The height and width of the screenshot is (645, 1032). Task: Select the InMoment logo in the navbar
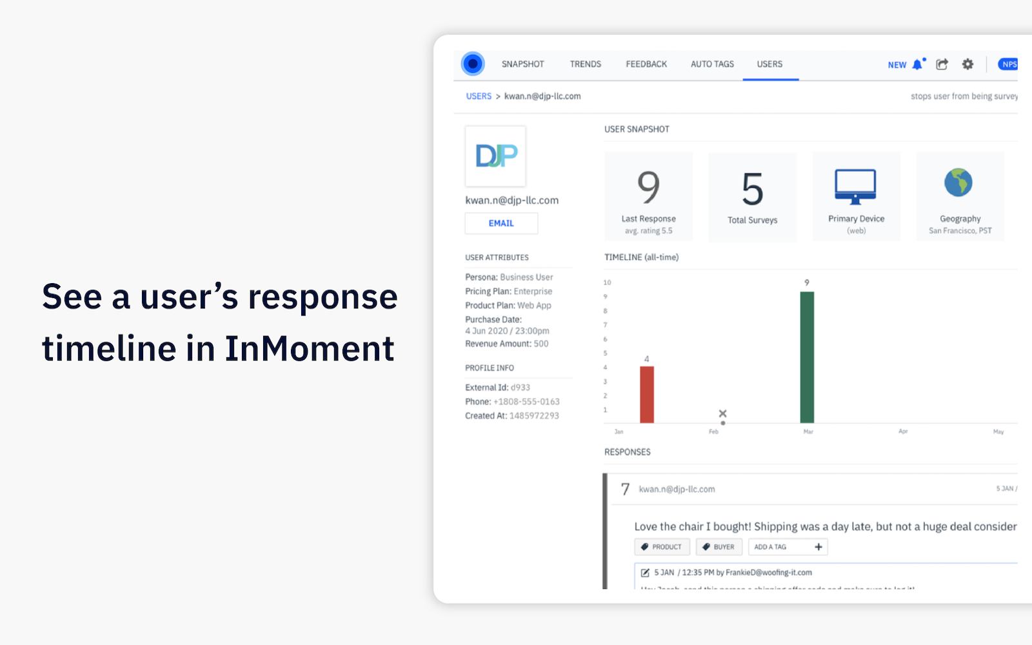[473, 64]
